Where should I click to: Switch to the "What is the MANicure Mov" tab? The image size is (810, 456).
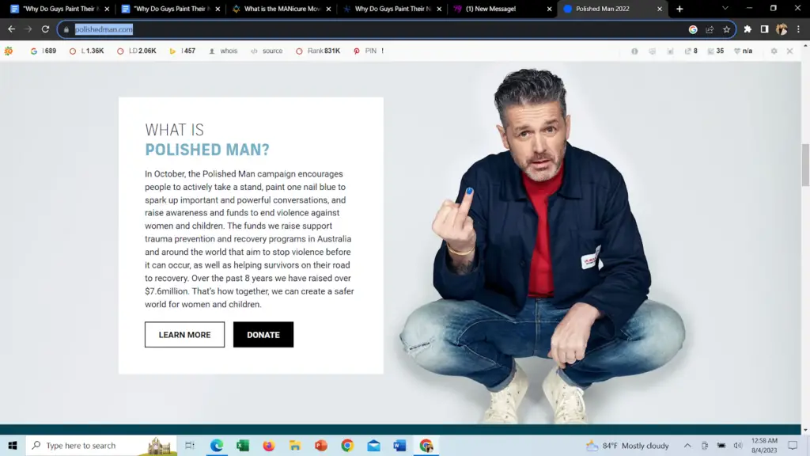pos(281,9)
